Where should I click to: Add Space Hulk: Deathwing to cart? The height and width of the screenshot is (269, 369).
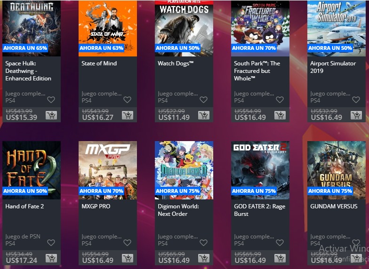click(x=51, y=115)
